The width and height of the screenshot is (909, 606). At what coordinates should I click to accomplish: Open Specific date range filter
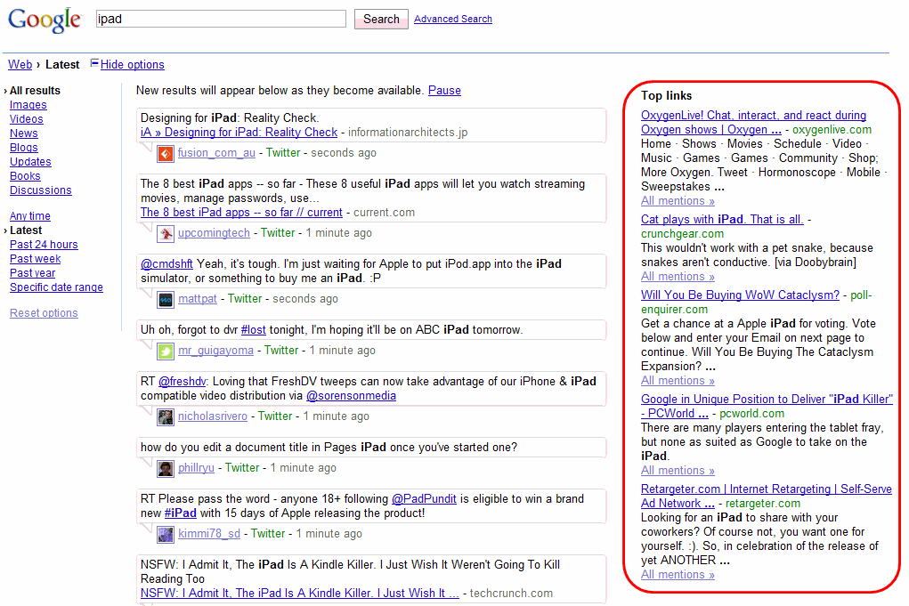(56, 287)
